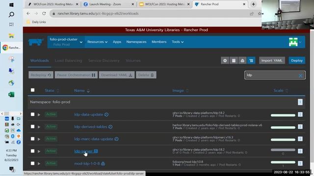Open the Resources dropdown menu

tap(97, 42)
